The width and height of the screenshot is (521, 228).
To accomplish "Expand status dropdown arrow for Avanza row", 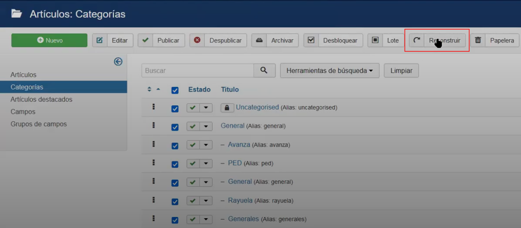I will 206,145.
